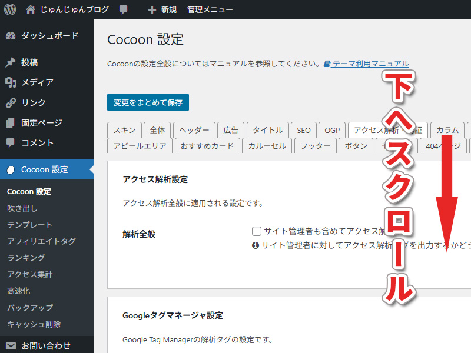
Task: Open アフィリエイトタグ submenu item
Action: coord(41,241)
